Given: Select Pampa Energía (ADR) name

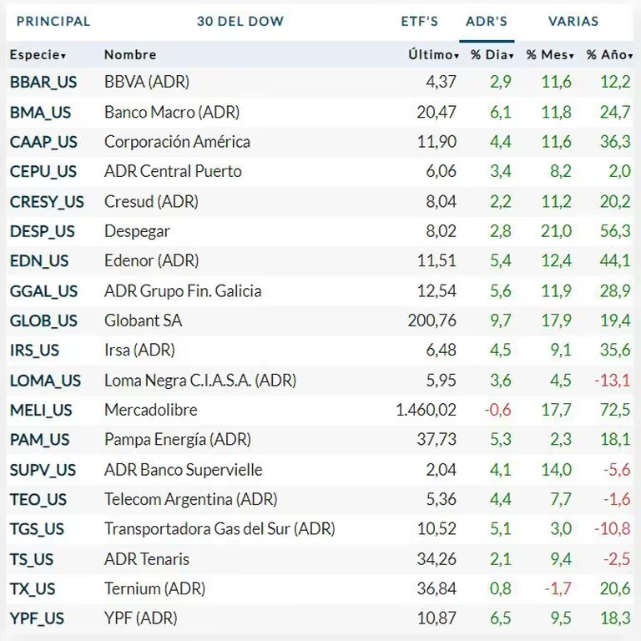Looking at the screenshot, I should (177, 440).
